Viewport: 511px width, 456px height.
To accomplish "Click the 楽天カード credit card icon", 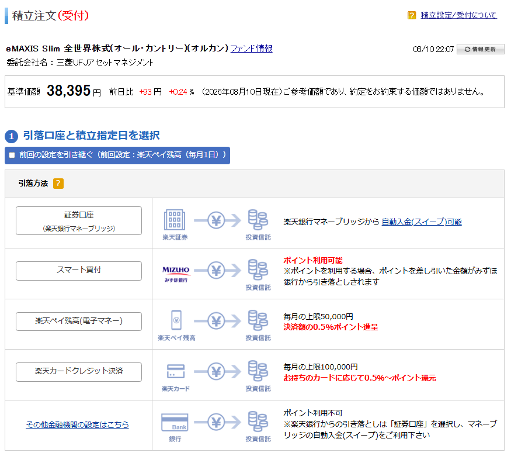I will point(176,371).
